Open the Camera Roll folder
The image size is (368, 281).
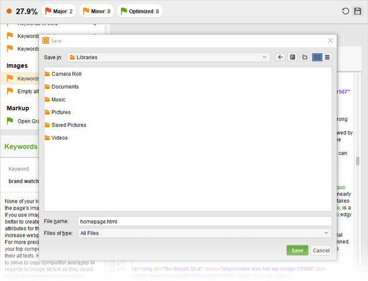[x=66, y=74]
